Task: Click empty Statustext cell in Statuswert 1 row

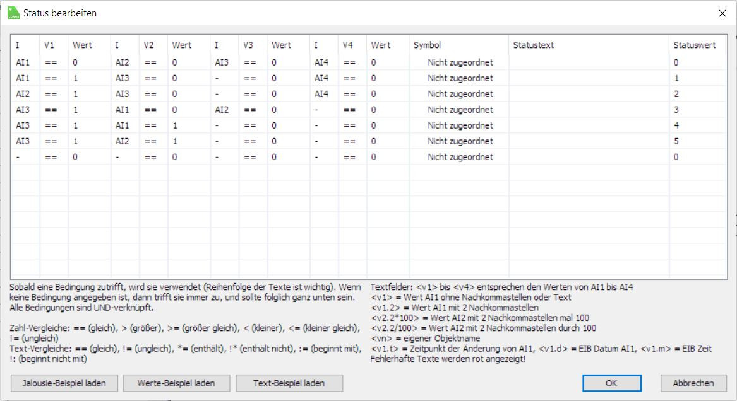Action: [589, 78]
